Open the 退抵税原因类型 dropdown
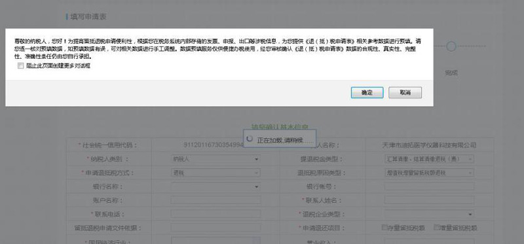This screenshot has height=244, width=524. (429, 173)
